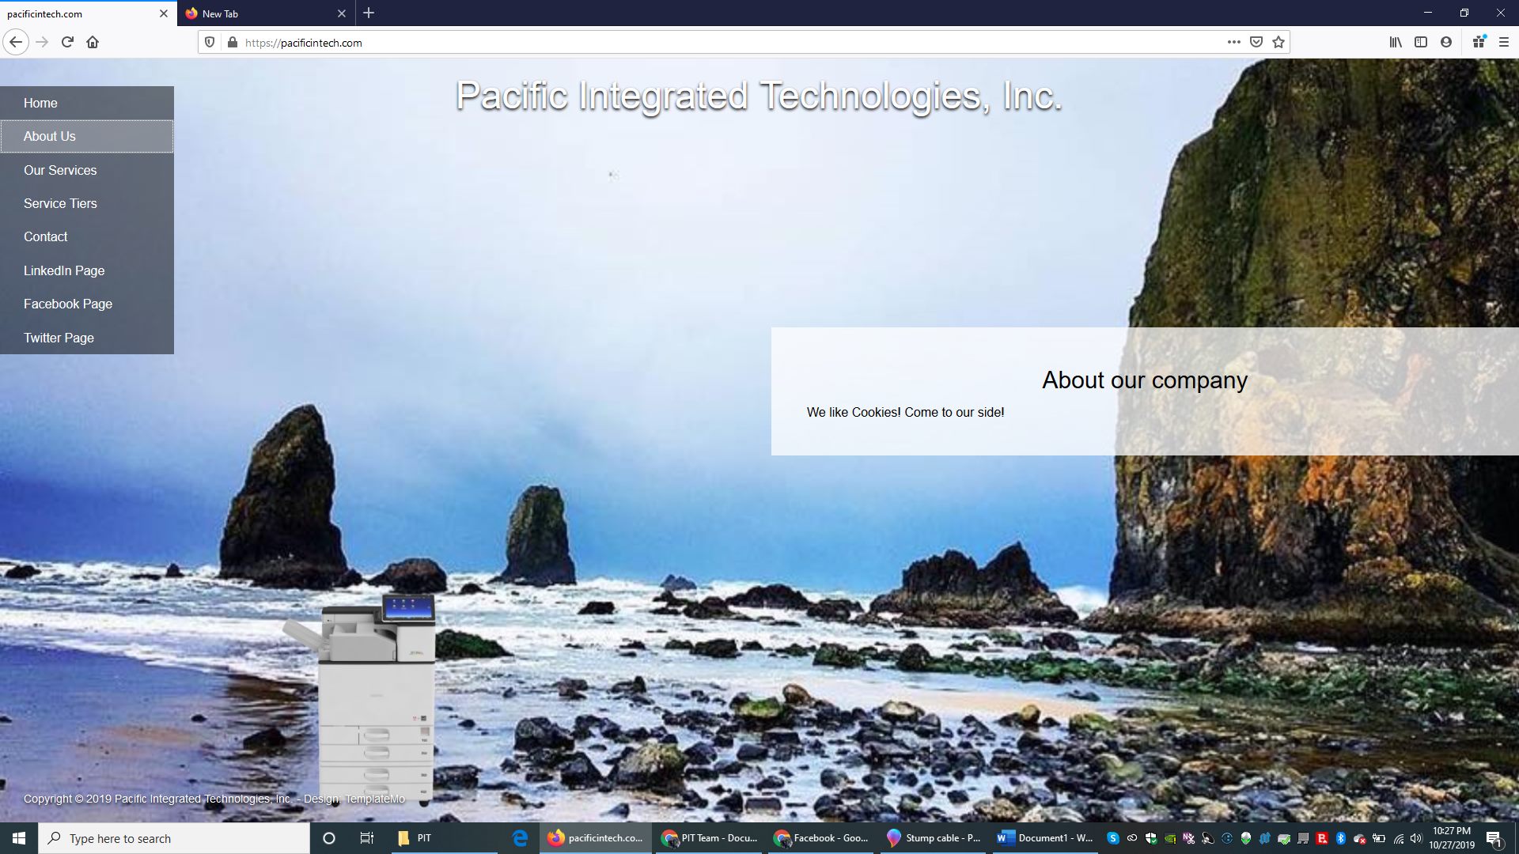1519x854 pixels.
Task: Show sidebars icon in Firefox toolbar
Action: pos(1421,42)
